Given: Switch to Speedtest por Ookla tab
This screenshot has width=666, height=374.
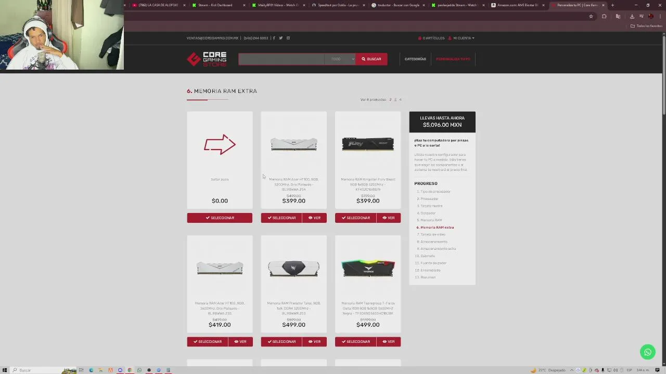Looking at the screenshot, I should coord(338,5).
